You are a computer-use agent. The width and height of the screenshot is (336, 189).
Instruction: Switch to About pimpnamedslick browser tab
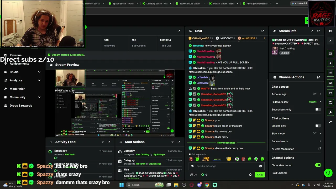[257, 4]
